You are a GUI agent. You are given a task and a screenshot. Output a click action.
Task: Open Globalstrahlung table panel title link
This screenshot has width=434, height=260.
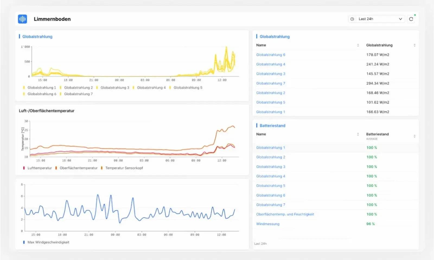[x=275, y=37]
